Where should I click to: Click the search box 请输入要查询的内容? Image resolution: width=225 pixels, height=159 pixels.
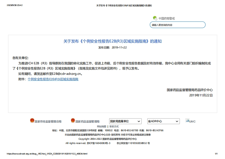click(x=178, y=25)
